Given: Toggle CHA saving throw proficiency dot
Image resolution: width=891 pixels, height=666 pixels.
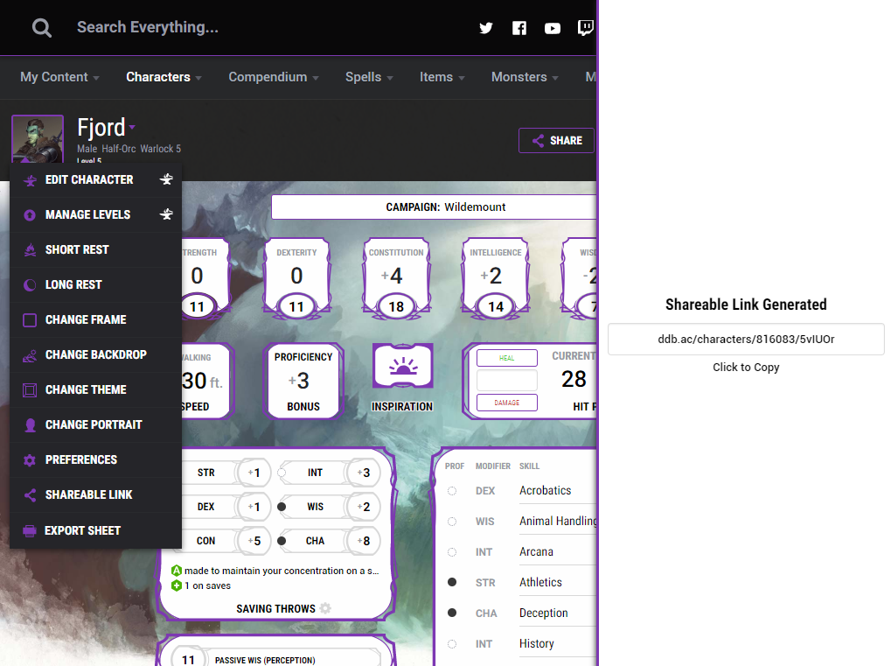Looking at the screenshot, I should point(282,541).
